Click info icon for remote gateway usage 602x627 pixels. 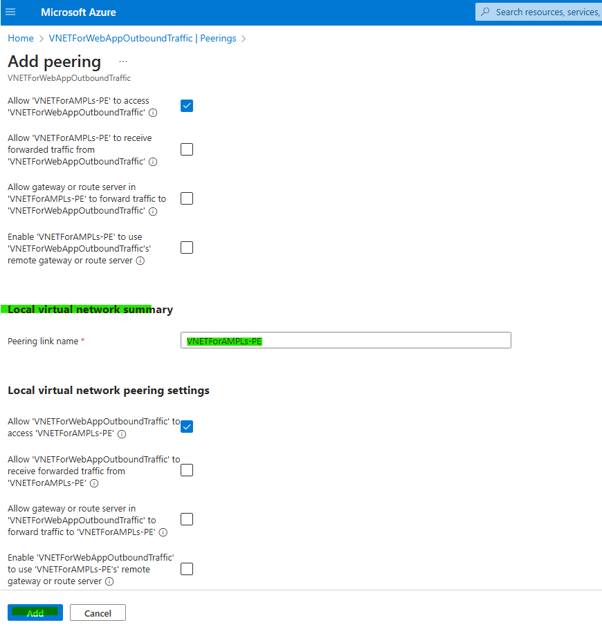pos(140,261)
